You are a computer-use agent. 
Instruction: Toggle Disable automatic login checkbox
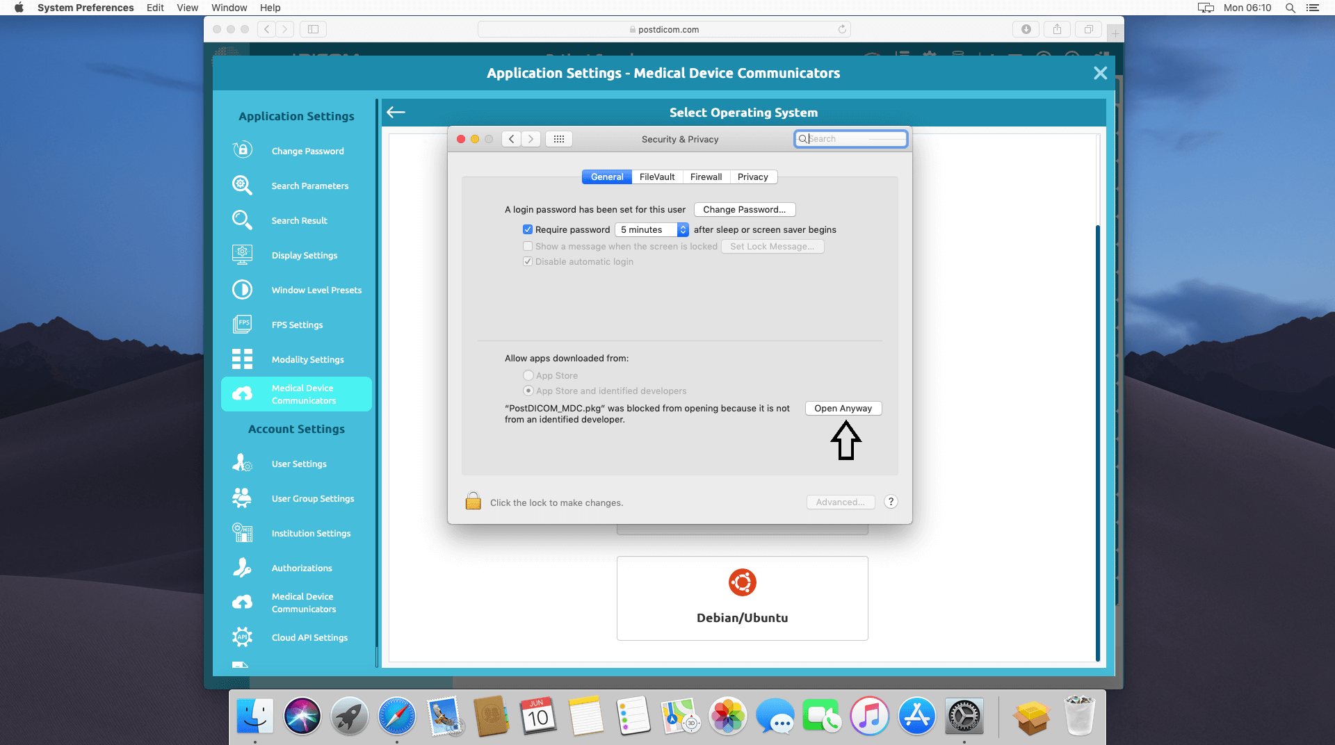[528, 261]
